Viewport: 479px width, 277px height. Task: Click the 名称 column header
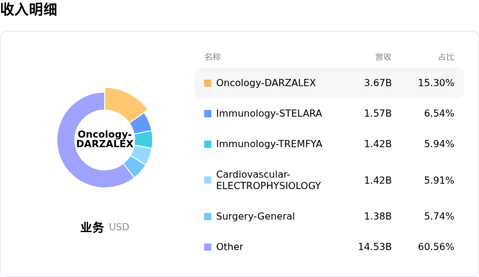pos(213,57)
